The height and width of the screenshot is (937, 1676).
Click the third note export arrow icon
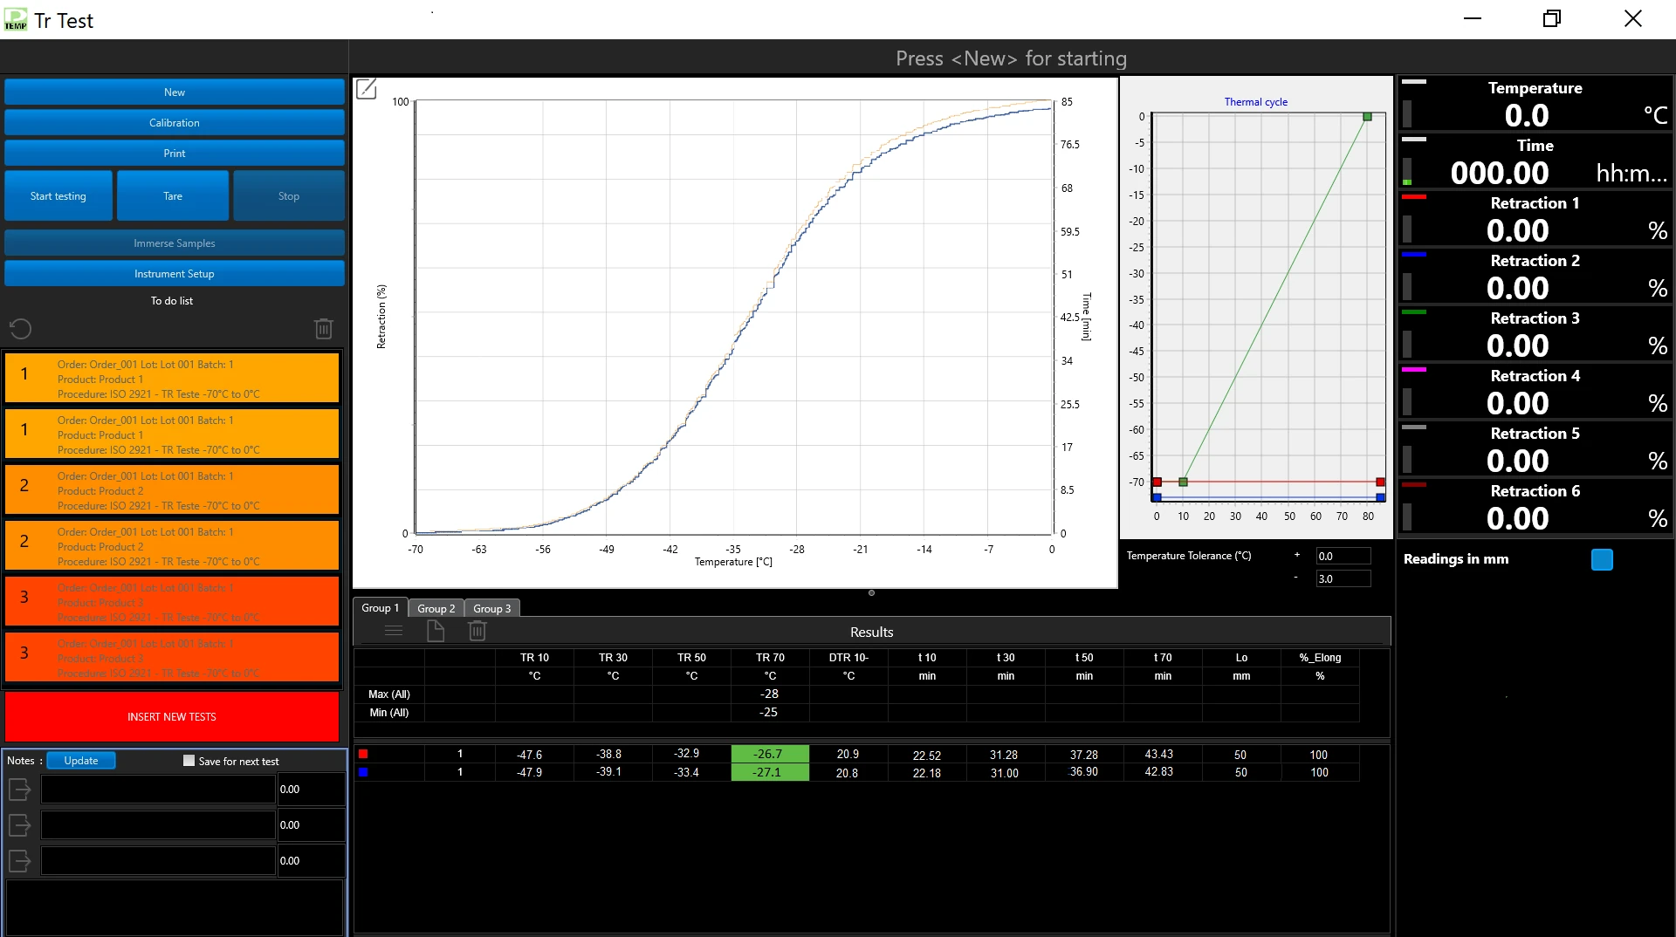19,861
